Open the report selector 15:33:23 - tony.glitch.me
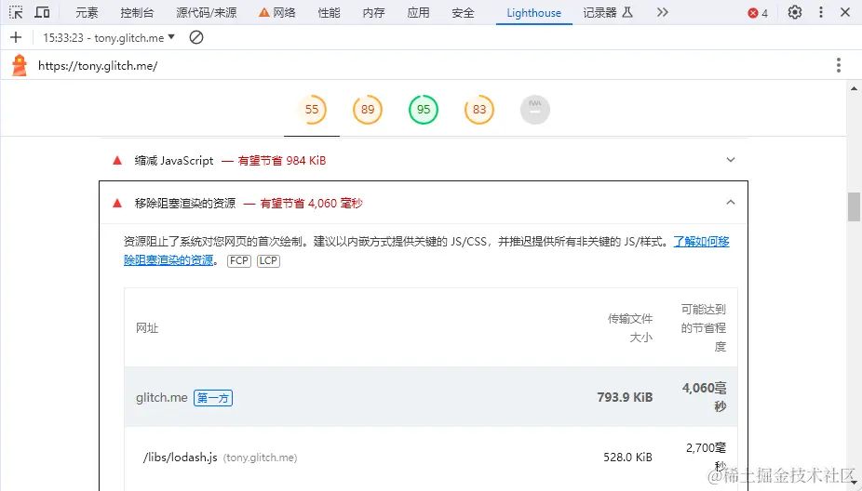Viewport: 862px width, 491px height. tap(109, 38)
